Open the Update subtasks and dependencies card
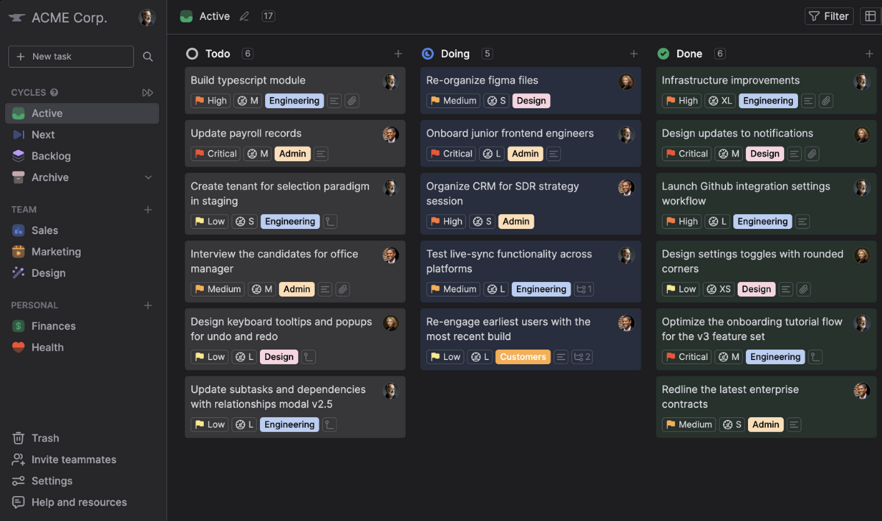Screen dimensions: 882x521 point(294,407)
